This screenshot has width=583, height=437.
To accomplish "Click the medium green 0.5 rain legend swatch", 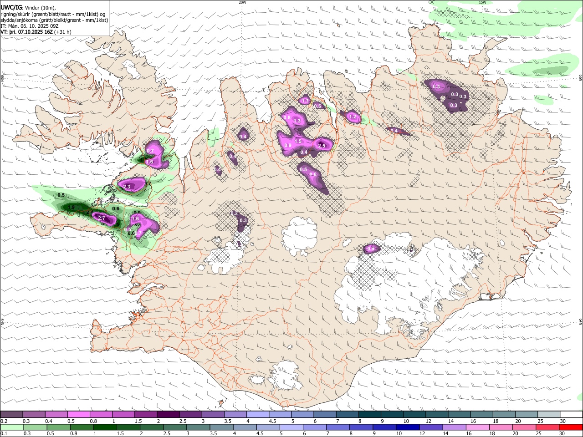I will pyautogui.click(x=58, y=427).
